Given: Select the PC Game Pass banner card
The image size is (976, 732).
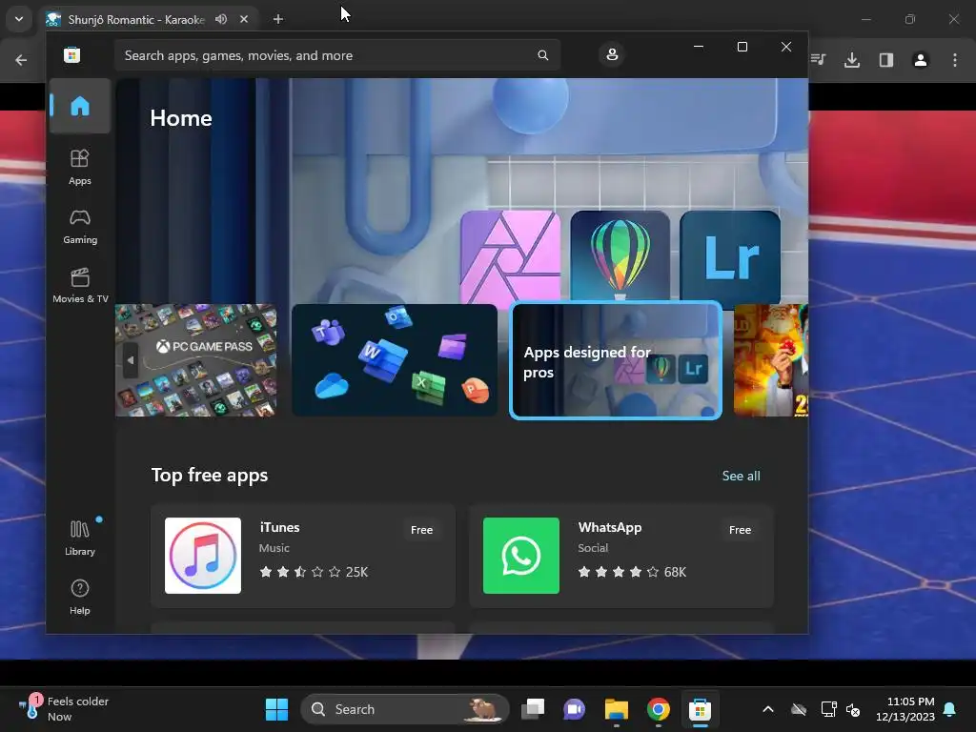Looking at the screenshot, I should tap(195, 360).
